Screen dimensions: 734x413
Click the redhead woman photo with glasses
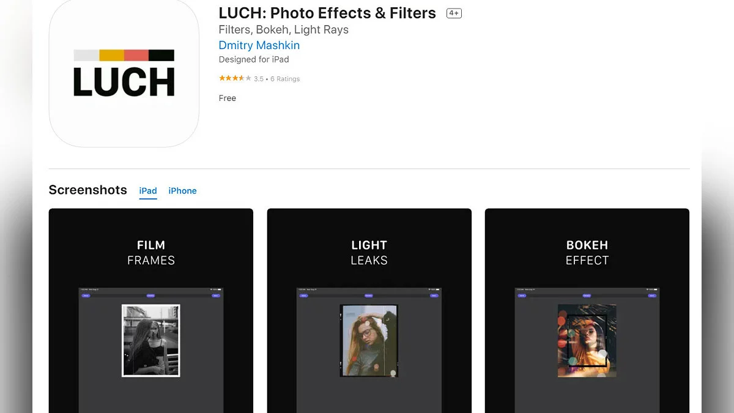(x=369, y=341)
